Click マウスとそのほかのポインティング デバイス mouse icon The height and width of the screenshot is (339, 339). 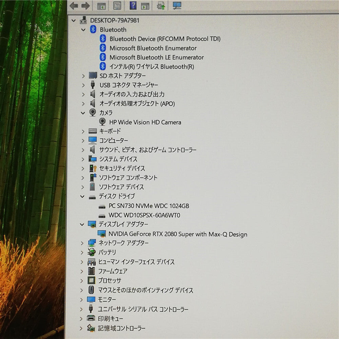91,290
